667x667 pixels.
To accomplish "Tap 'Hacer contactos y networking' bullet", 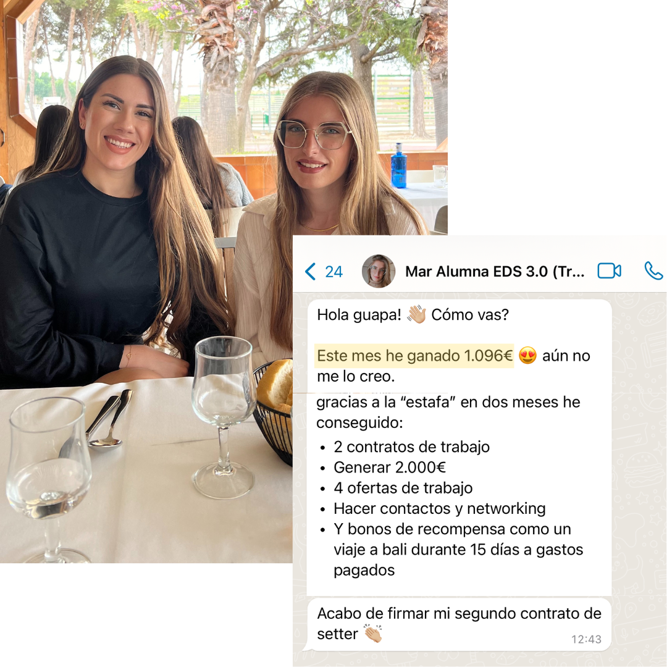I will [440, 508].
